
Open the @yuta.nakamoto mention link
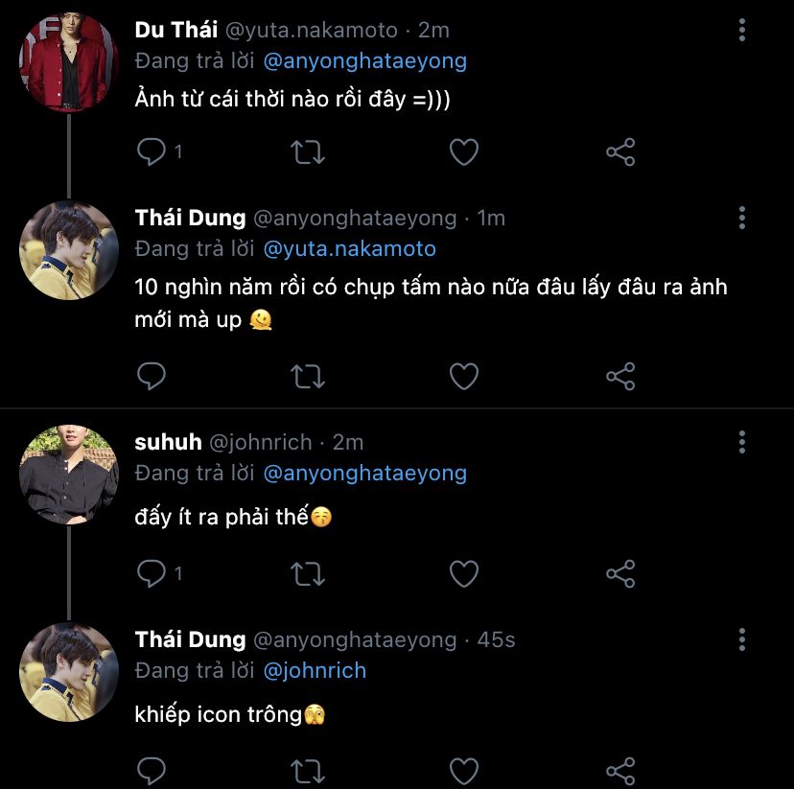[x=349, y=249]
